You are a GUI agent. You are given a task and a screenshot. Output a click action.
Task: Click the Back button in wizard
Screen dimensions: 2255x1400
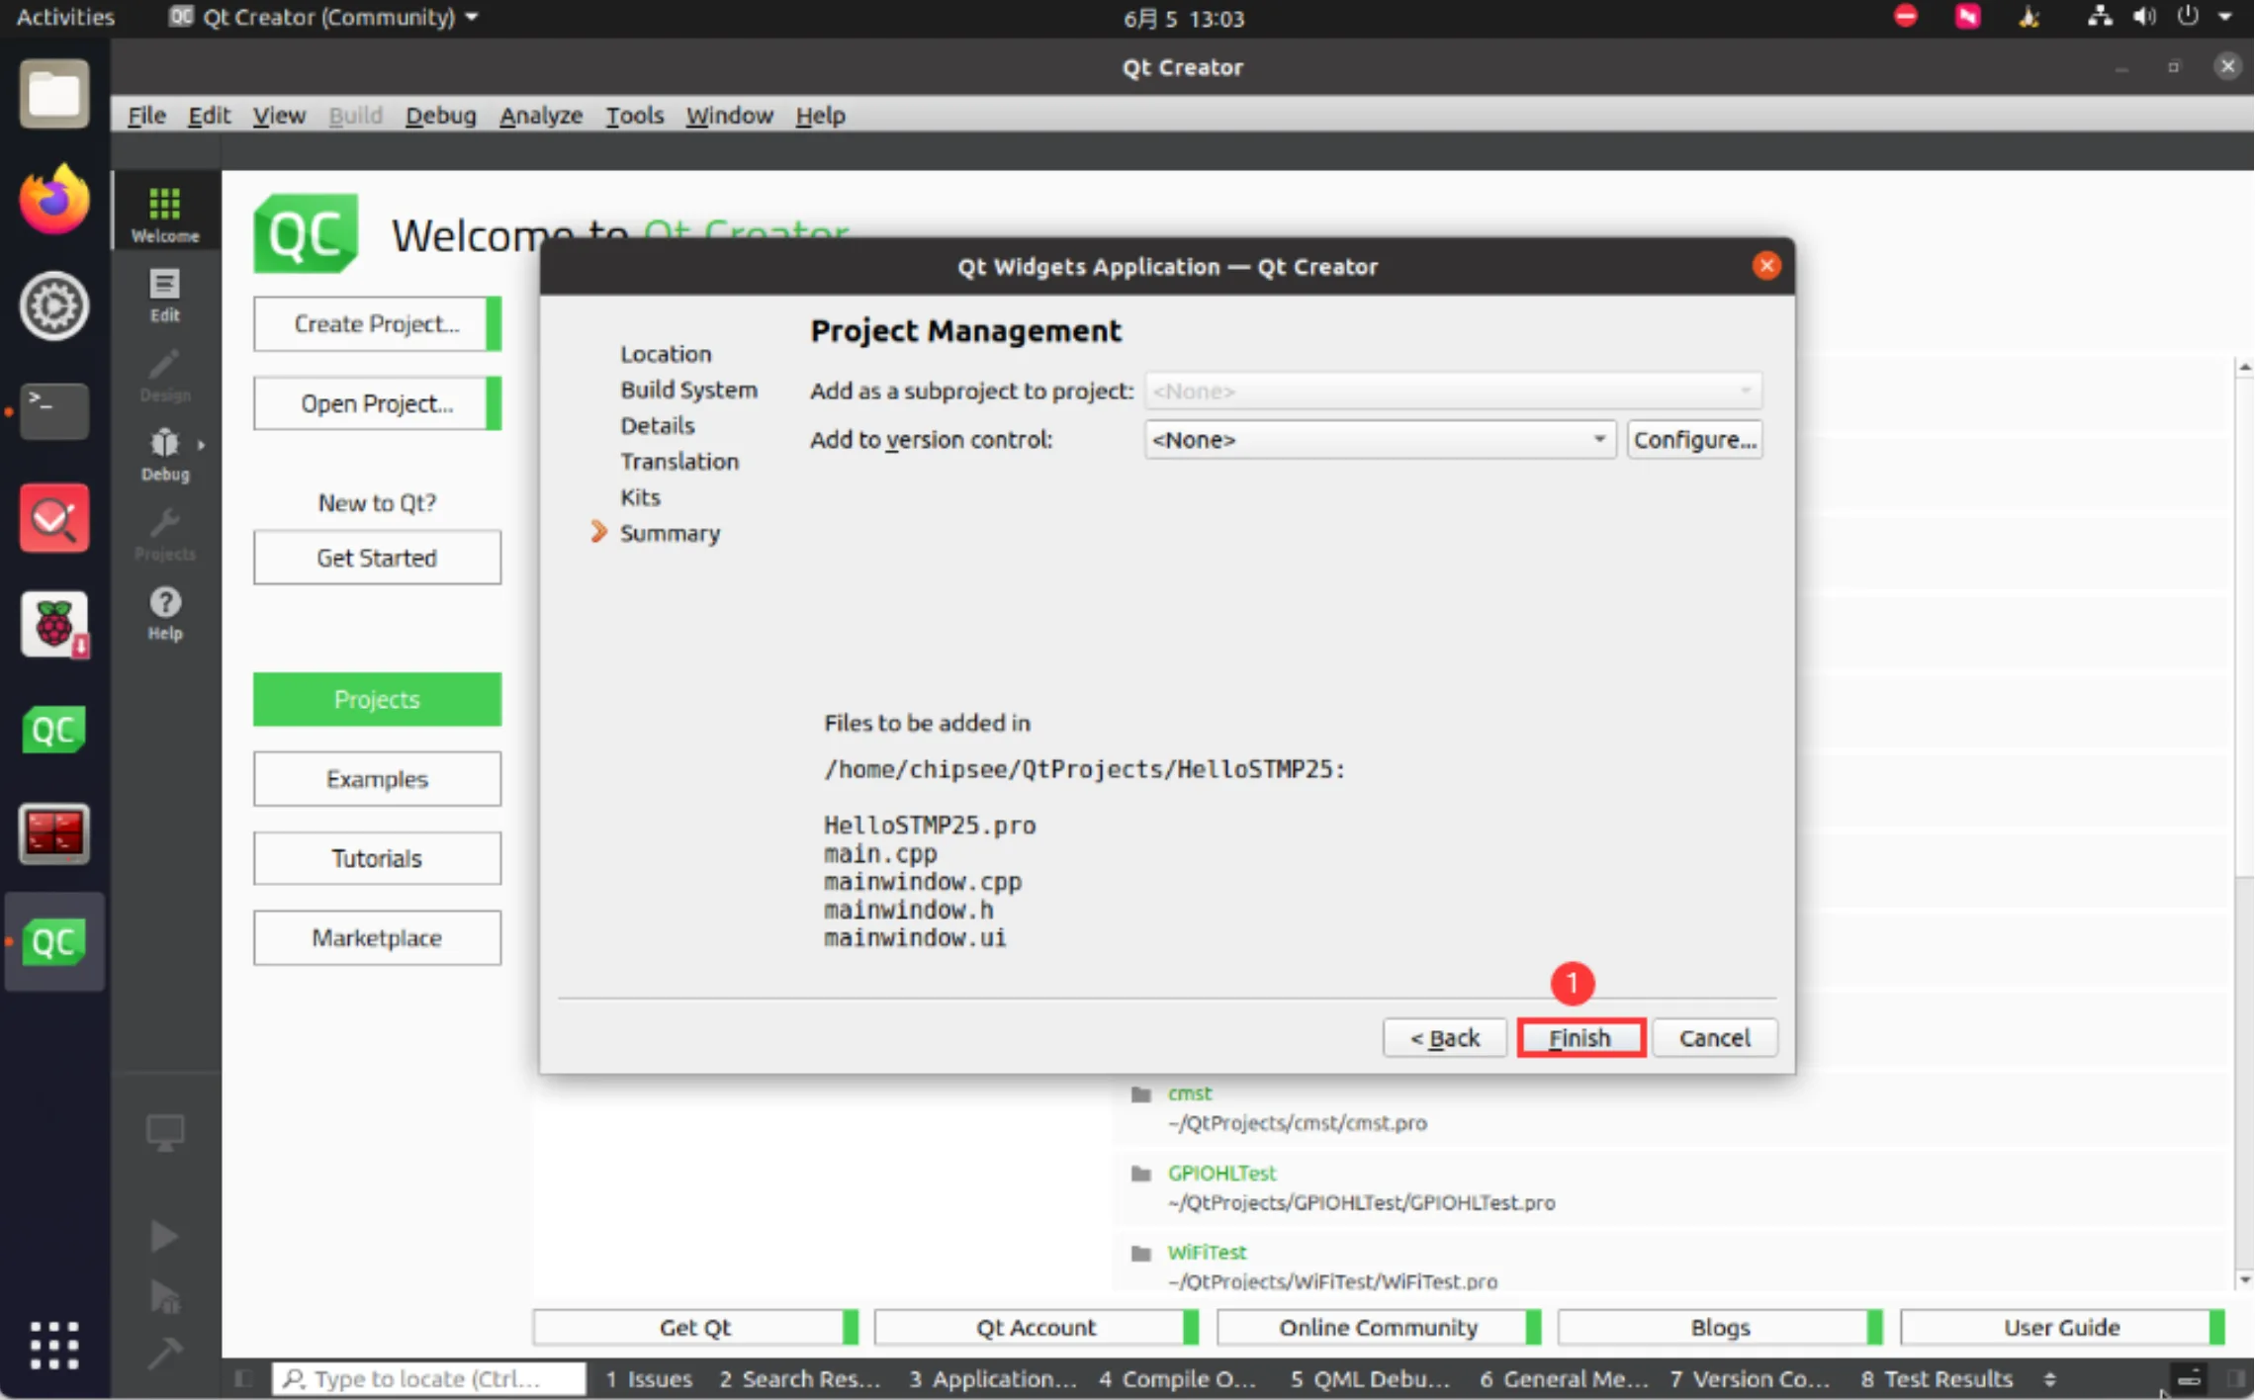pyautogui.click(x=1445, y=1038)
